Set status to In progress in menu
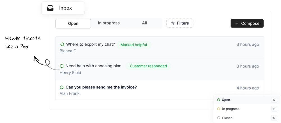Viewport: 281px width, 123px height. (x=230, y=109)
